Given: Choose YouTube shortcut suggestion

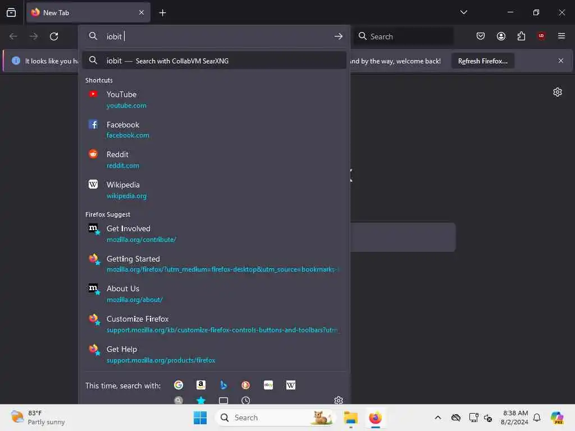Looking at the screenshot, I should pos(214,100).
